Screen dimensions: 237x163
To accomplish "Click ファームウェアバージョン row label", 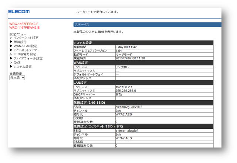I will [x=90, y=51].
